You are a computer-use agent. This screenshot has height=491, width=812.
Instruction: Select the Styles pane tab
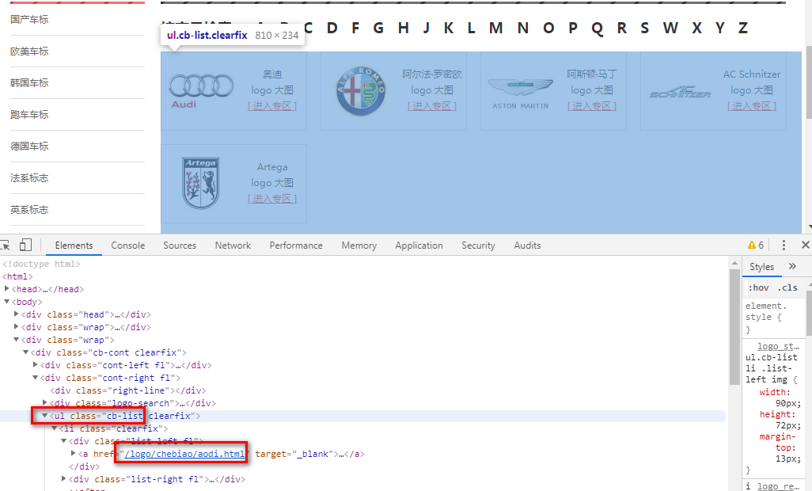click(762, 266)
